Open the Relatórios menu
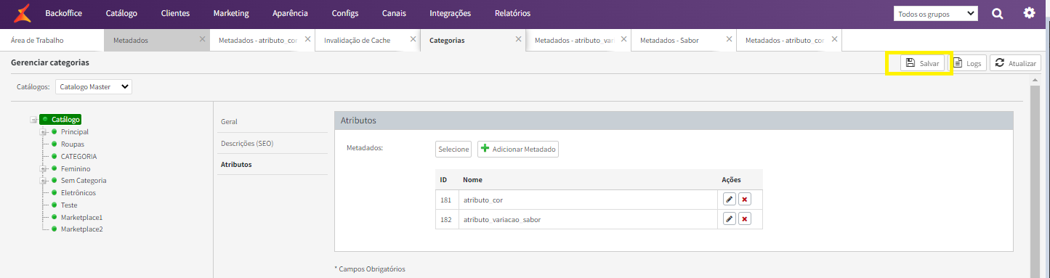Image resolution: width=1050 pixels, height=278 pixels. tap(512, 13)
